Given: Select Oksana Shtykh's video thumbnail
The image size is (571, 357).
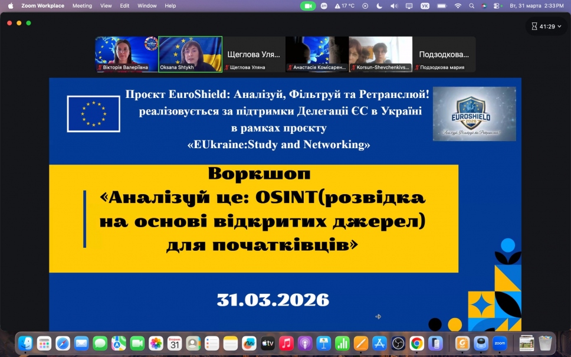Looking at the screenshot, I should click(x=190, y=54).
